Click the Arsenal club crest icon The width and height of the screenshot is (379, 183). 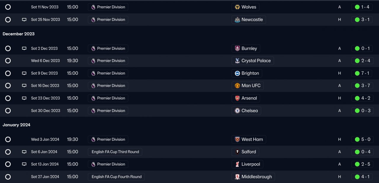237,98
